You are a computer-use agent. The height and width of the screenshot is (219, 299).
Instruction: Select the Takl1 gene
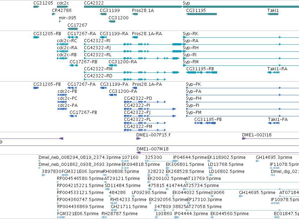(x=273, y=14)
